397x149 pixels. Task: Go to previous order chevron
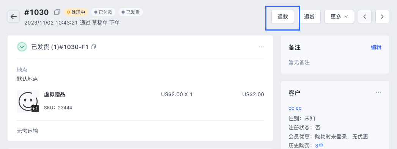coord(365,17)
